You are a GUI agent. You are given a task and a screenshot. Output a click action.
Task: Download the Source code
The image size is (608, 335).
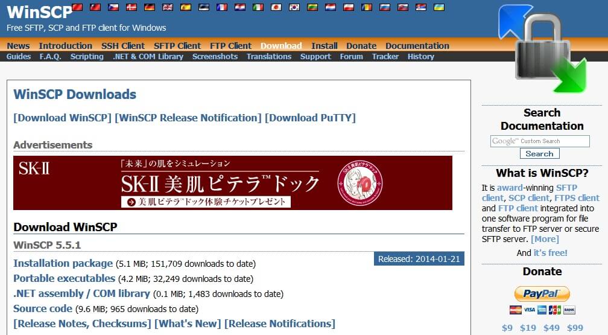[x=43, y=308]
